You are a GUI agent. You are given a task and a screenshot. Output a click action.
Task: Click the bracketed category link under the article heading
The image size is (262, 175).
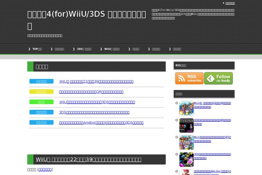click(45, 170)
